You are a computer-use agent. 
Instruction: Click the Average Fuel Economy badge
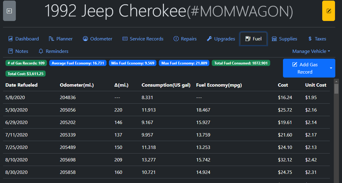point(78,63)
